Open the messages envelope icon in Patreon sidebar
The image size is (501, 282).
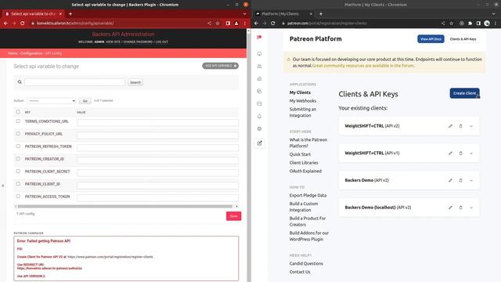[259, 103]
